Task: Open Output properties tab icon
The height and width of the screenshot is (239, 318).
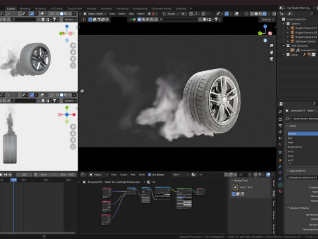Action: point(280,125)
